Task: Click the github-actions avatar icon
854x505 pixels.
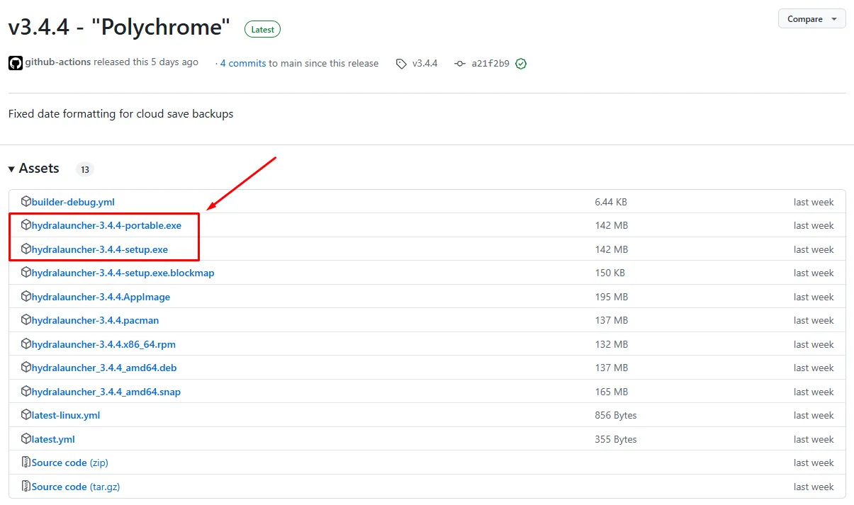Action: (x=15, y=63)
